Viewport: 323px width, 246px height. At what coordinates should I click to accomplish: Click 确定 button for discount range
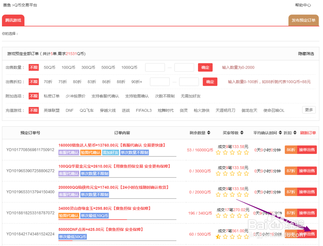[210, 82]
